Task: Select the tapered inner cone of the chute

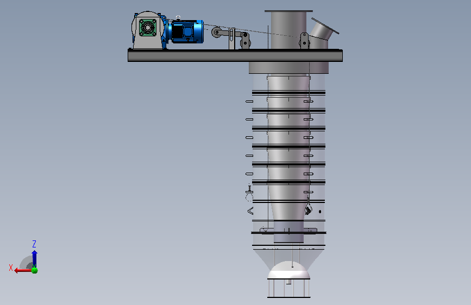Action: point(288,147)
